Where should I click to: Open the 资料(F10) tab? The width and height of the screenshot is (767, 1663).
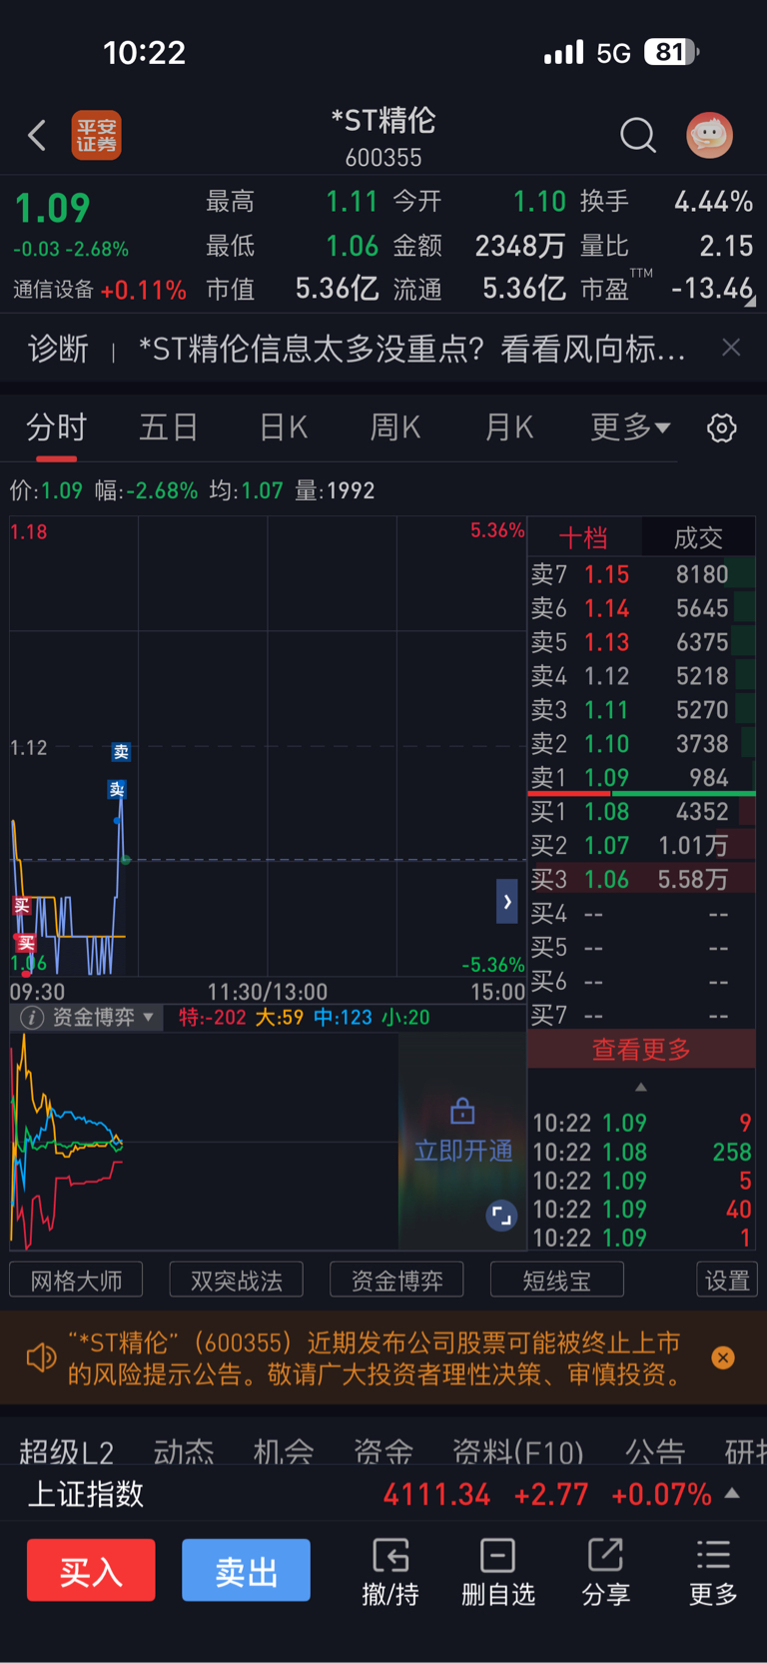pyautogui.click(x=518, y=1451)
